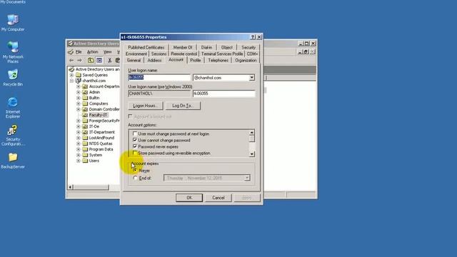
Task: Select NTDS Quotas folder in tree
Action: [101, 143]
